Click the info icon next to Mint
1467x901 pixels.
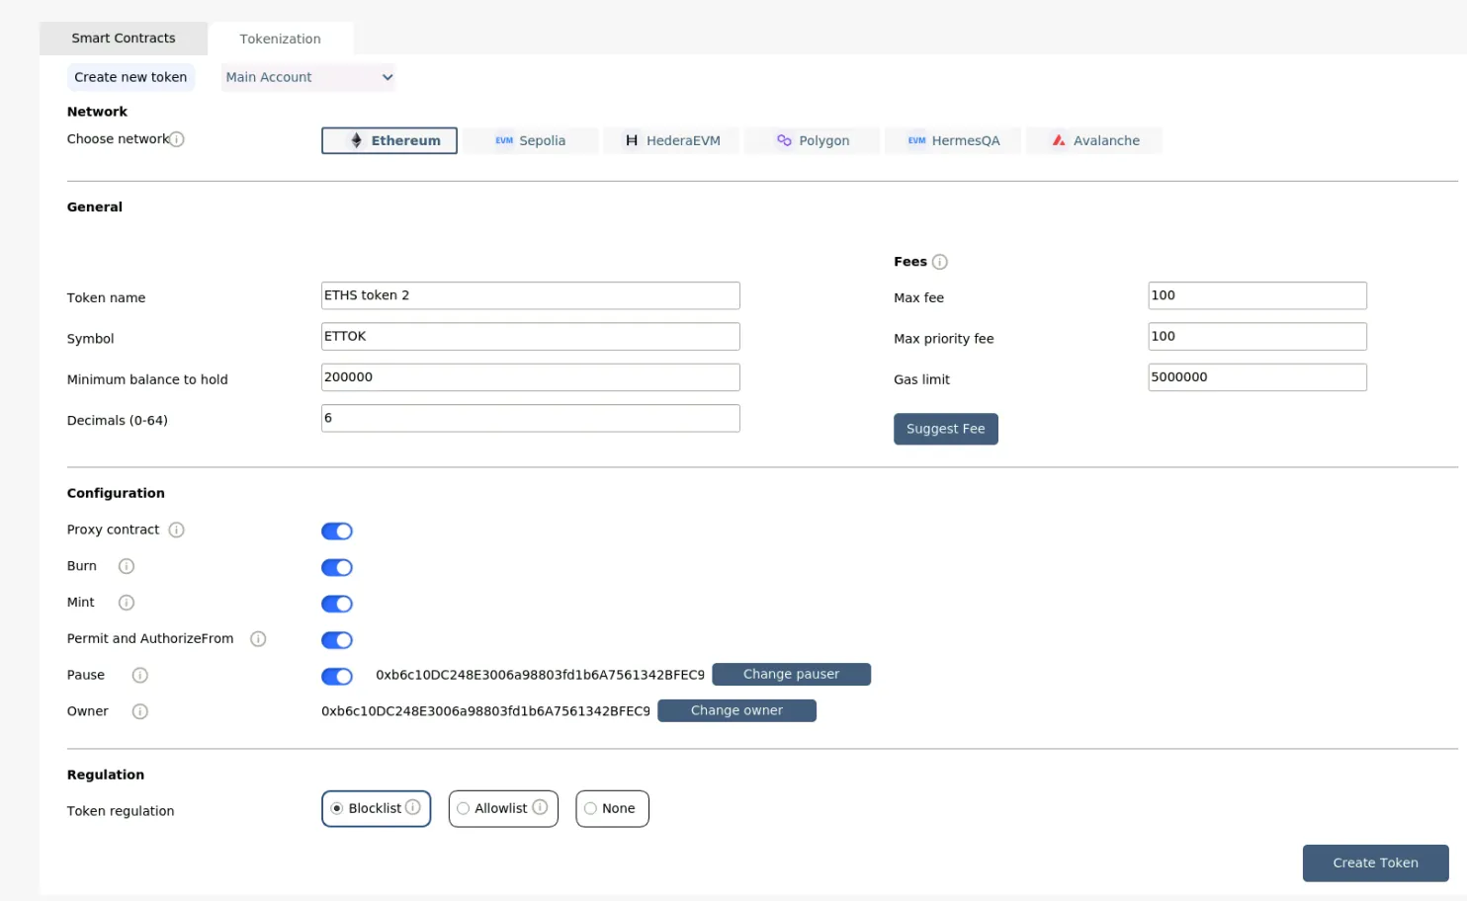(127, 603)
